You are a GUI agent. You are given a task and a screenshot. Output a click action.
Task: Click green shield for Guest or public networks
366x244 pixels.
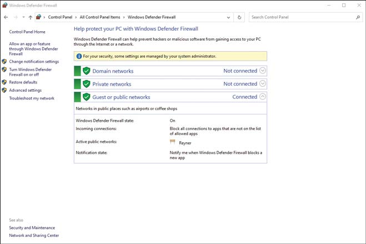point(87,97)
